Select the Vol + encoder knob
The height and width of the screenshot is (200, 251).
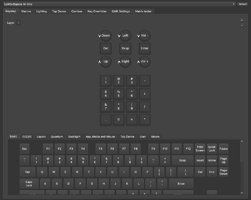click(145, 61)
